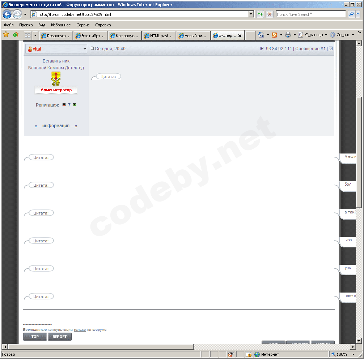Screen dimensions: 364x359
Task: Increase reputation with the green plus icon
Action: click(75, 105)
